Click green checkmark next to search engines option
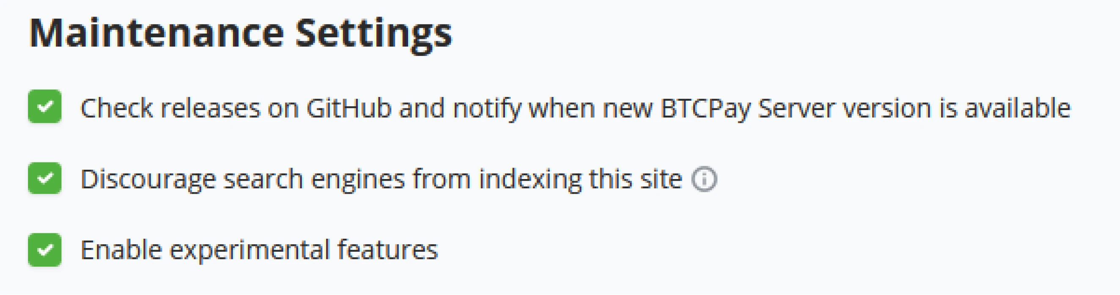The image size is (1120, 295). 45,178
